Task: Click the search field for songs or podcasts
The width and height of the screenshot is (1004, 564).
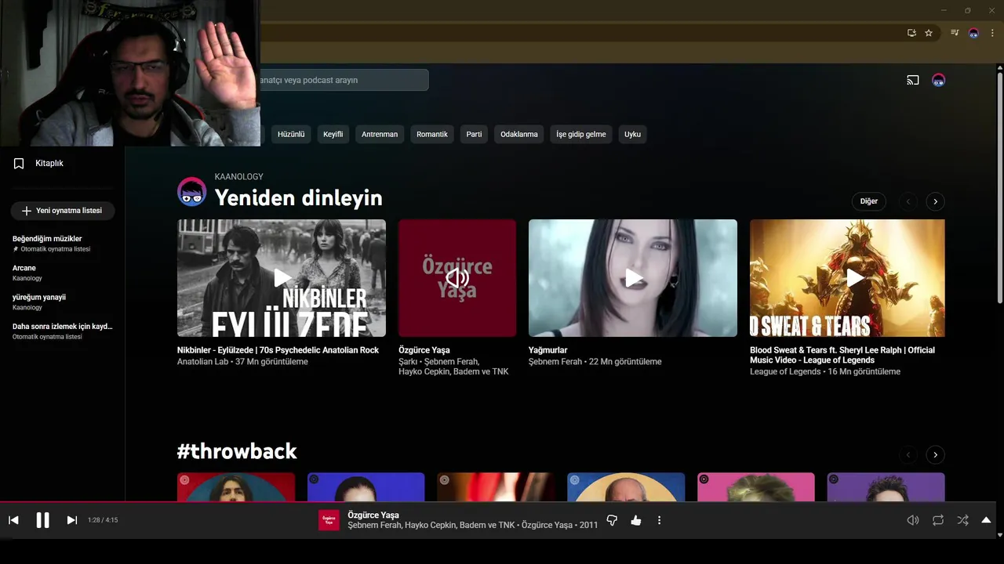Action: click(x=344, y=80)
